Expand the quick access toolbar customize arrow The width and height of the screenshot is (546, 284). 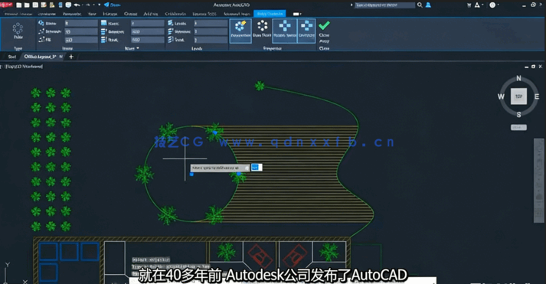100,5
